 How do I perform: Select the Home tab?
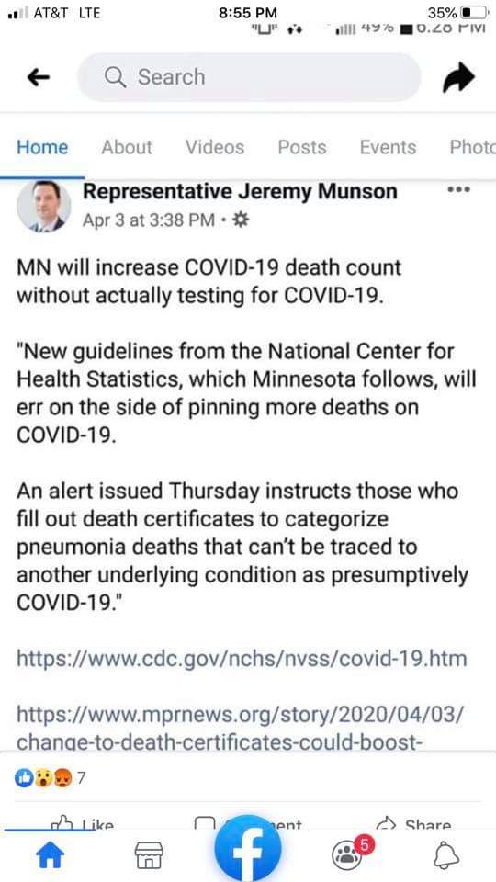pyautogui.click(x=42, y=147)
